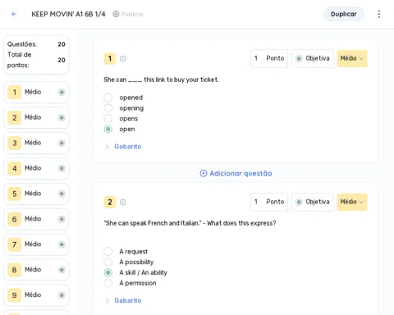Jump to question 6 in the sidebar
This screenshot has height=315, width=394.
coord(36,219)
